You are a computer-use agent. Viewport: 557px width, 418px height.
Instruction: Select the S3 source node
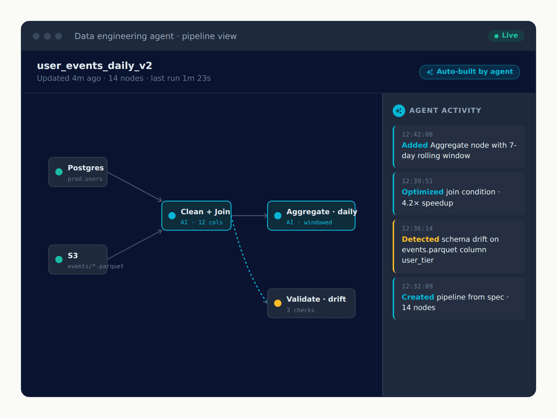click(x=78, y=260)
